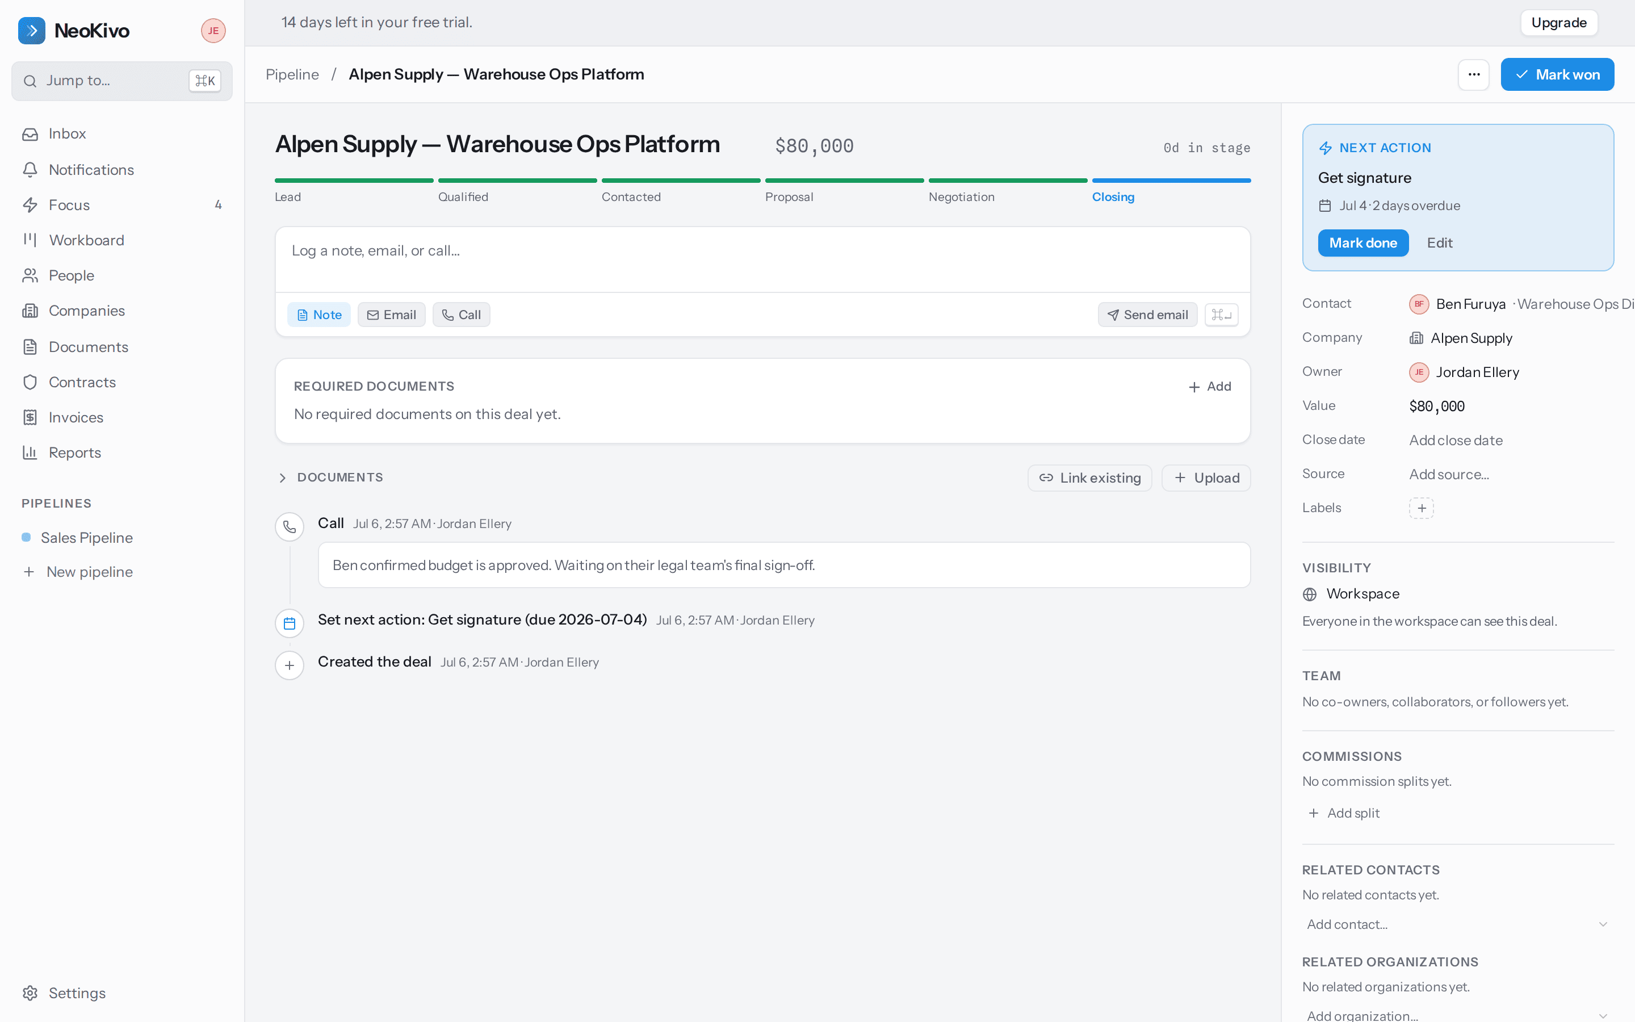Edit the $80,000 value field

pos(1437,406)
